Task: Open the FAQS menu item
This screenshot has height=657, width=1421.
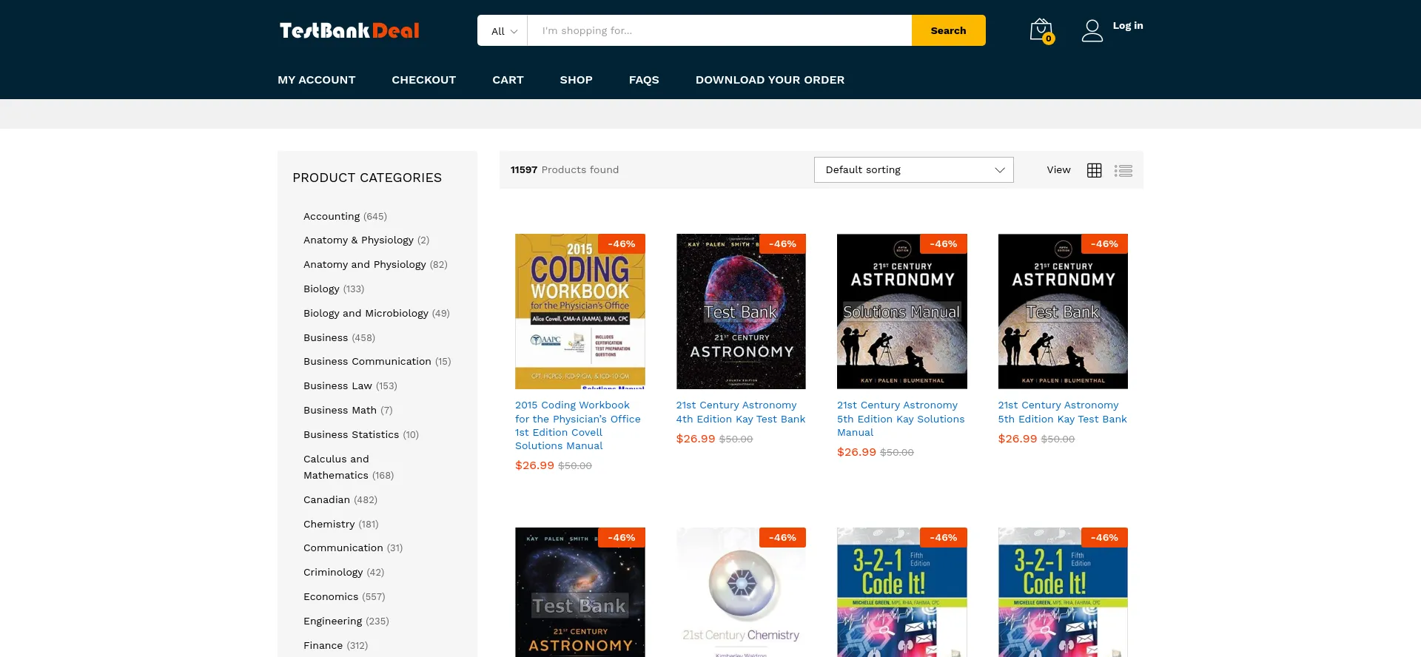Action: pyautogui.click(x=643, y=80)
